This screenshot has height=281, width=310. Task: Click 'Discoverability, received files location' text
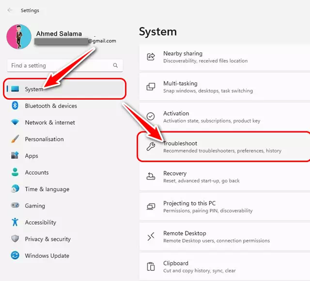click(x=205, y=60)
